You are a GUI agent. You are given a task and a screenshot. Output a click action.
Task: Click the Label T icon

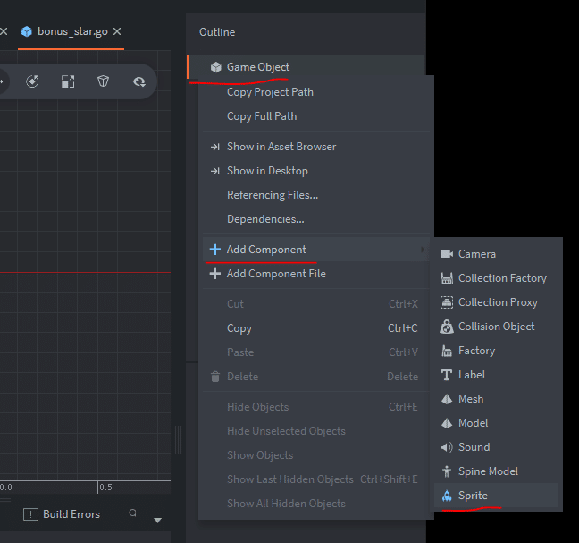(x=447, y=375)
